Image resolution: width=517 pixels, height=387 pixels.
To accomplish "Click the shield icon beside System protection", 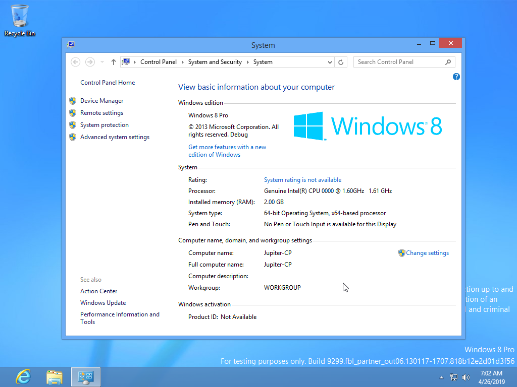I will click(73, 125).
